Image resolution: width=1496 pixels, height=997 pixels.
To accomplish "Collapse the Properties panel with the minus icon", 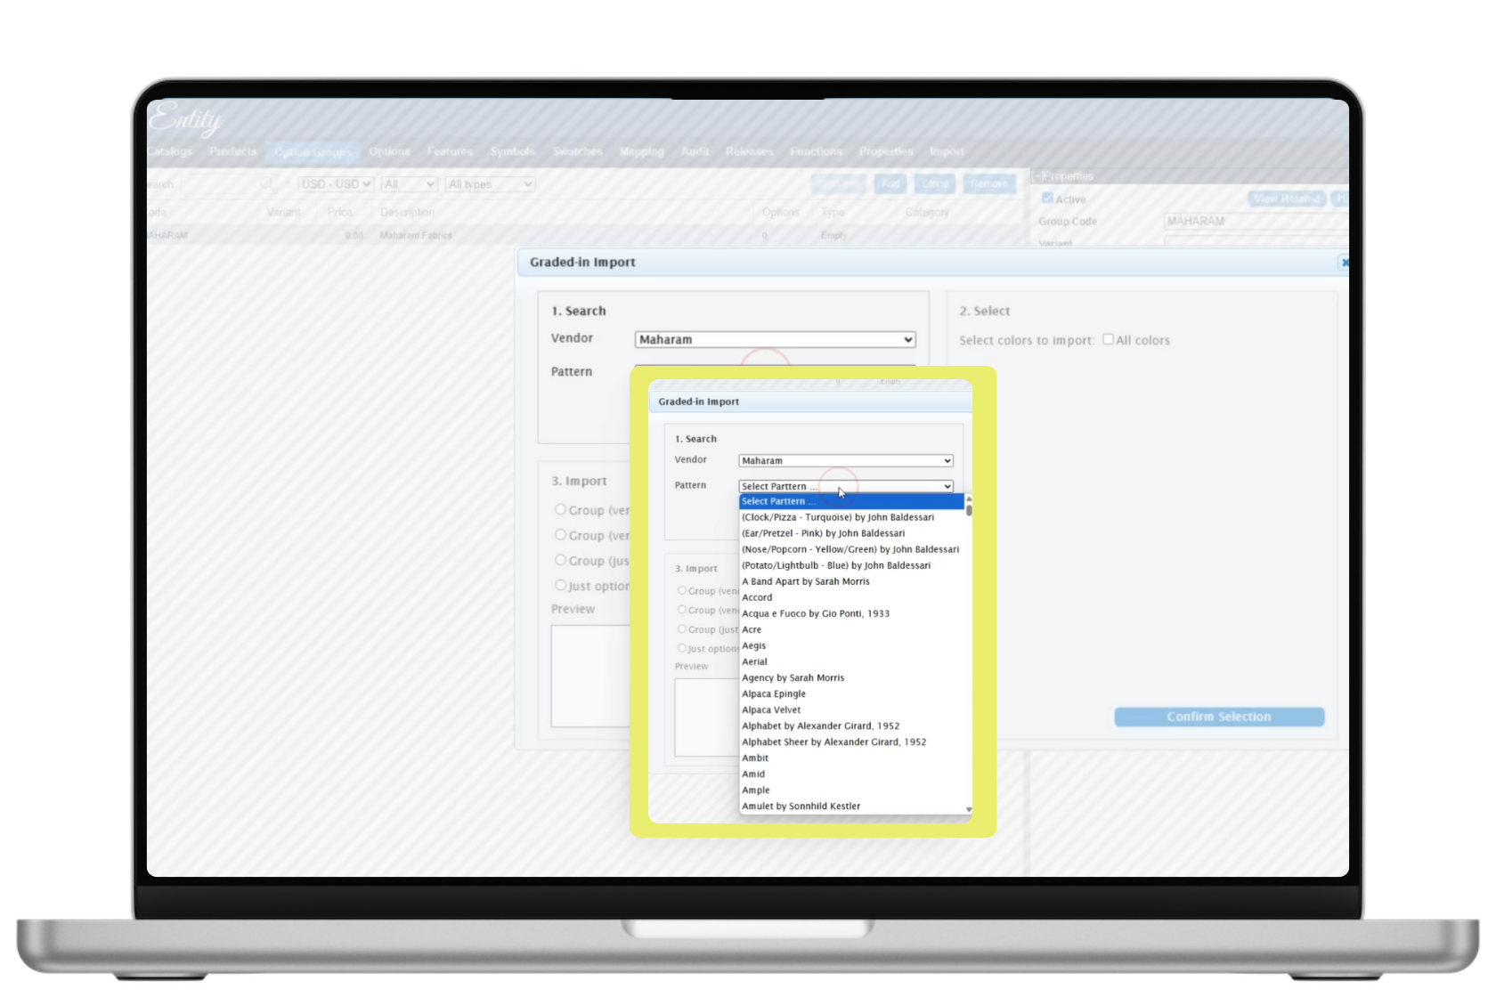I will coord(1037,176).
